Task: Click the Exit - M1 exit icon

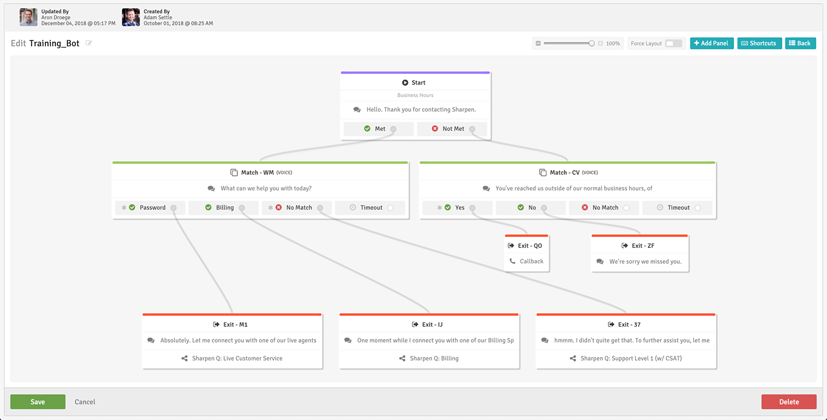Action: [216, 324]
